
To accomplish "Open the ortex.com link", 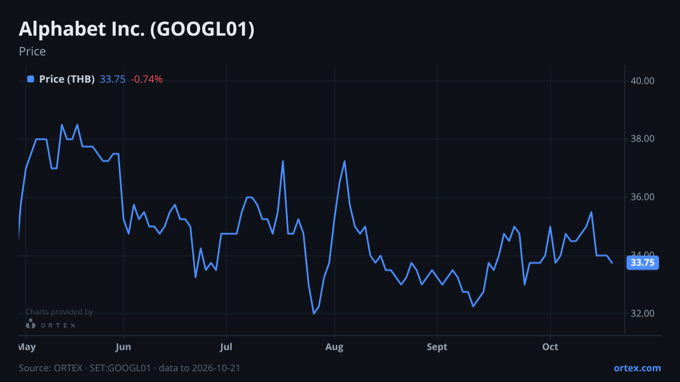I will [x=637, y=368].
